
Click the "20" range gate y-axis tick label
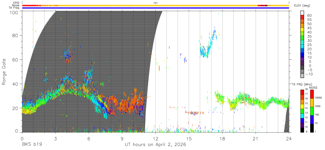(15, 108)
